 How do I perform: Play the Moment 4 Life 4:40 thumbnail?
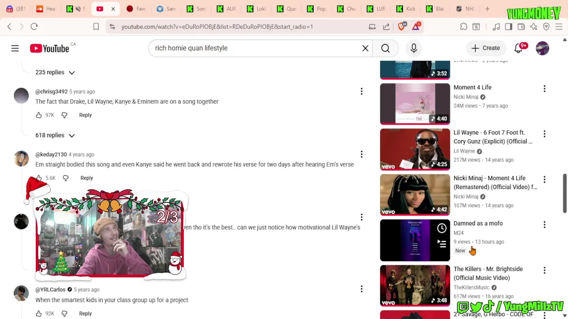(415, 104)
